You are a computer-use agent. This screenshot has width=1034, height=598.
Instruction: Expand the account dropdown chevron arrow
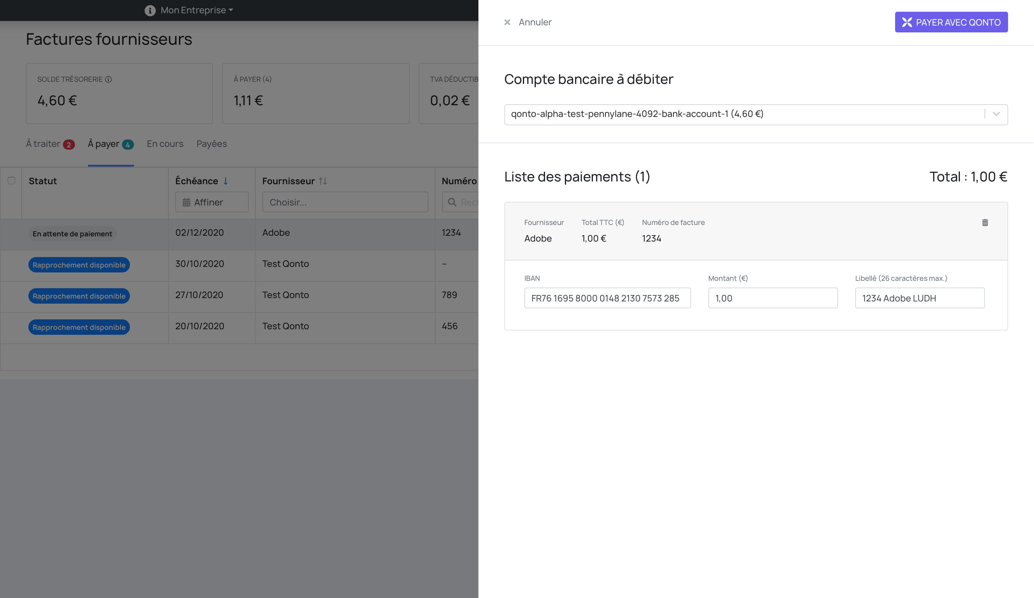[x=996, y=114]
